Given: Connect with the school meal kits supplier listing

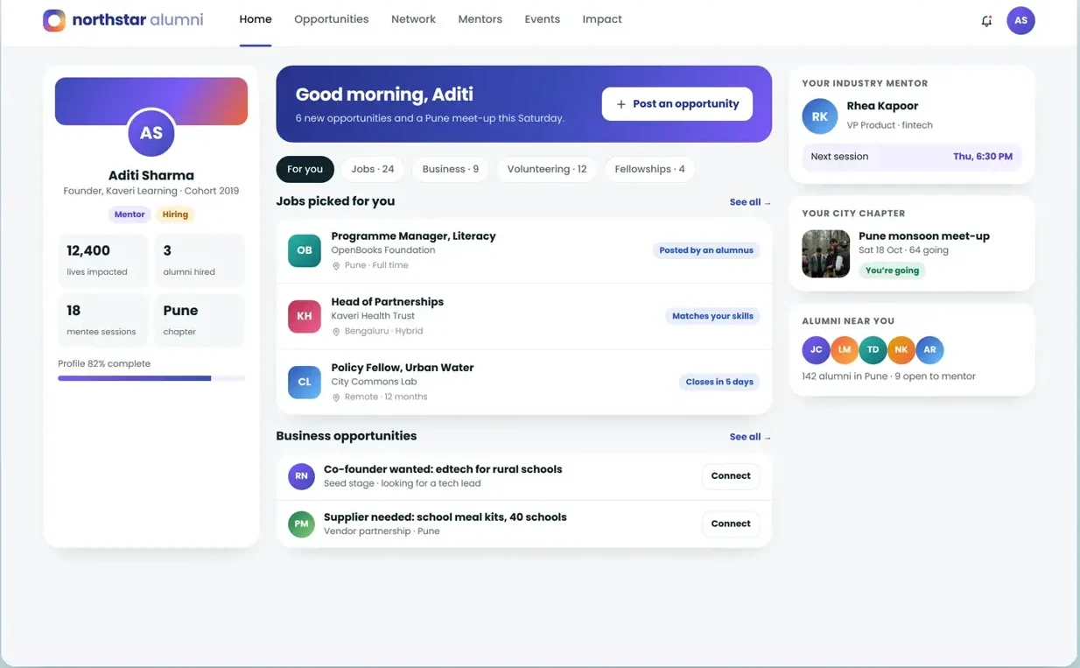Looking at the screenshot, I should point(731,524).
